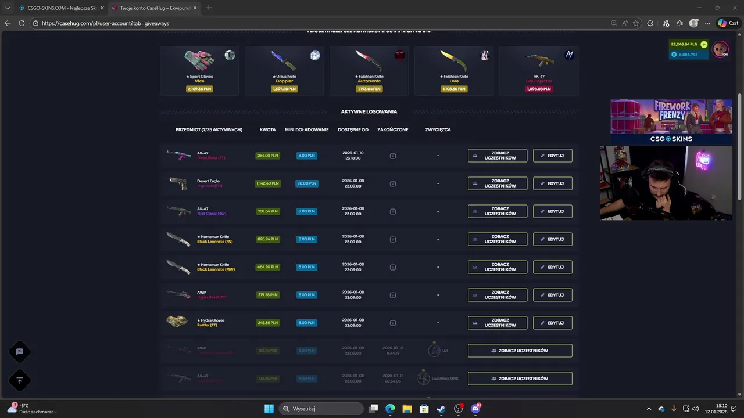This screenshot has width=744, height=418.
Task: Toggle finished checkbox for Huntsman Black Laminate (FN)
Action: [x=393, y=239]
